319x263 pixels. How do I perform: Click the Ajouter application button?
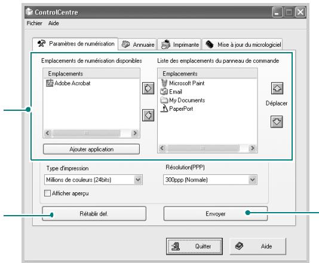click(91, 149)
